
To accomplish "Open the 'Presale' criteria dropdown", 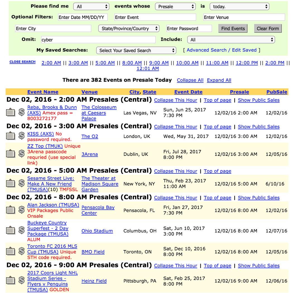I will (x=175, y=6).
